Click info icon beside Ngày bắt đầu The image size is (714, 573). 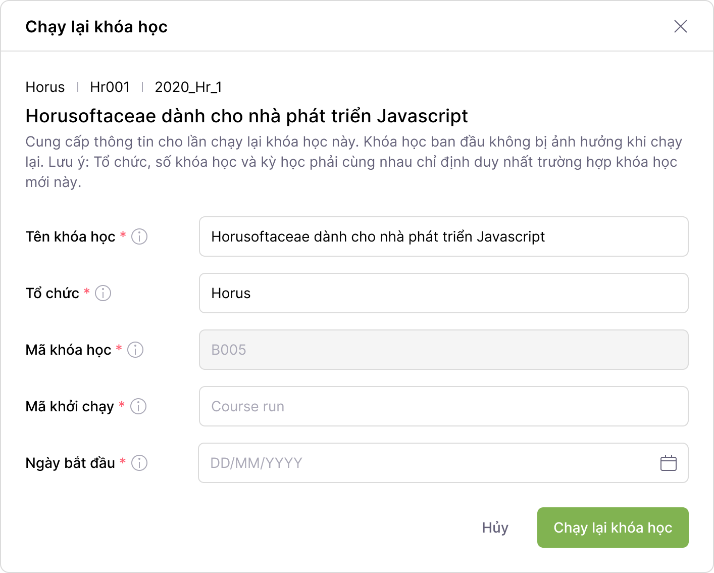pyautogui.click(x=139, y=463)
